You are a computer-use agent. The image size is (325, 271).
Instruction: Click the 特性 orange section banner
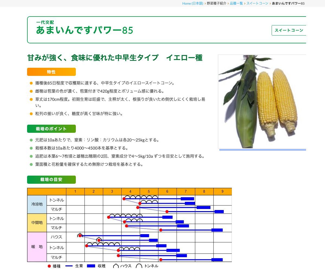pos(51,72)
